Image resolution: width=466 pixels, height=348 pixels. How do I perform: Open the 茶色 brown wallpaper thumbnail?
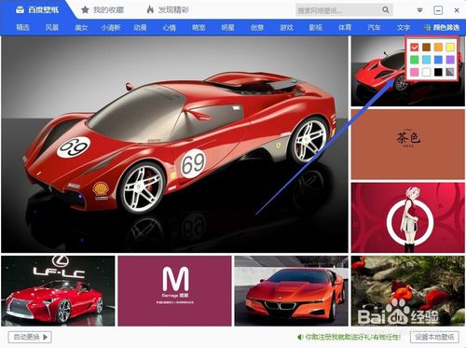(x=408, y=145)
